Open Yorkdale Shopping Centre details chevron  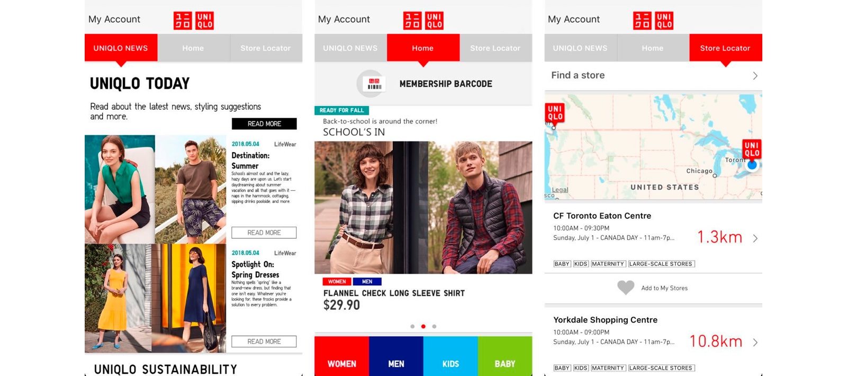coord(755,343)
